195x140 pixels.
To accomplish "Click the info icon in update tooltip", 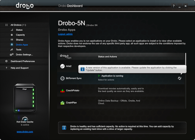I will [83, 69].
